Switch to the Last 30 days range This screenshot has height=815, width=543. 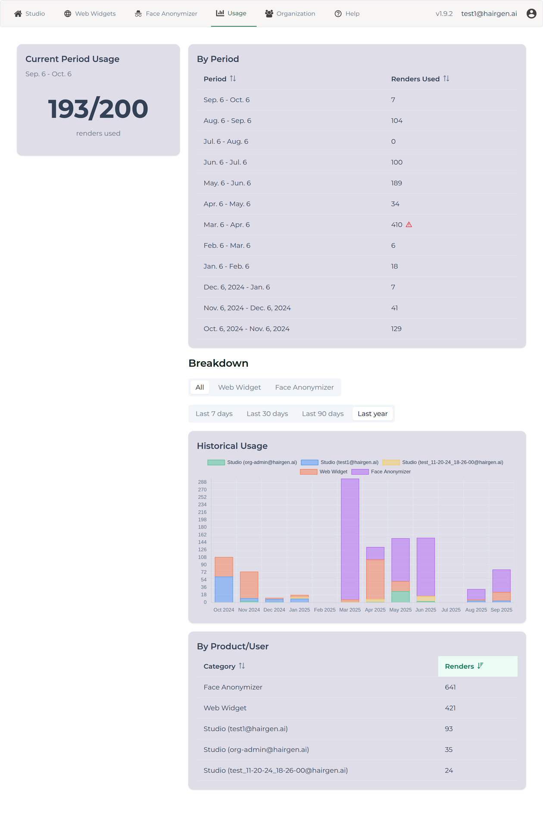coord(267,413)
